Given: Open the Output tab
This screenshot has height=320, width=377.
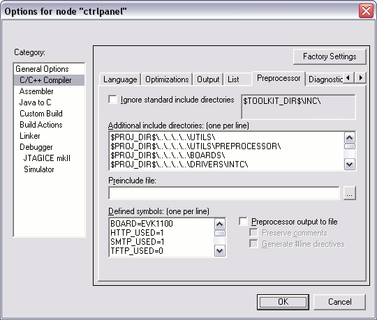Looking at the screenshot, I should coord(208,79).
